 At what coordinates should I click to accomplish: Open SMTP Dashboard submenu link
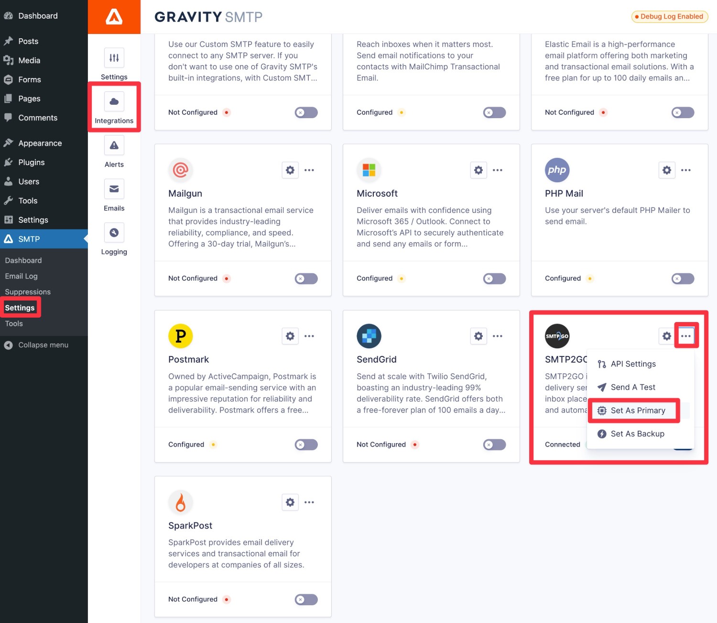pyautogui.click(x=23, y=260)
